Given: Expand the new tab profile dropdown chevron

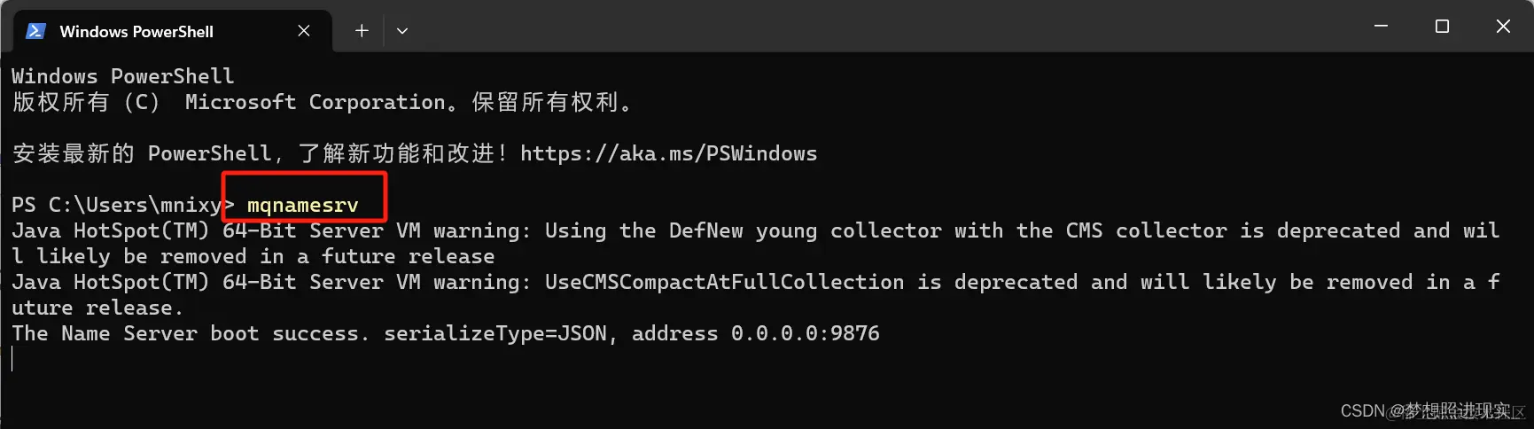Looking at the screenshot, I should click(x=402, y=31).
